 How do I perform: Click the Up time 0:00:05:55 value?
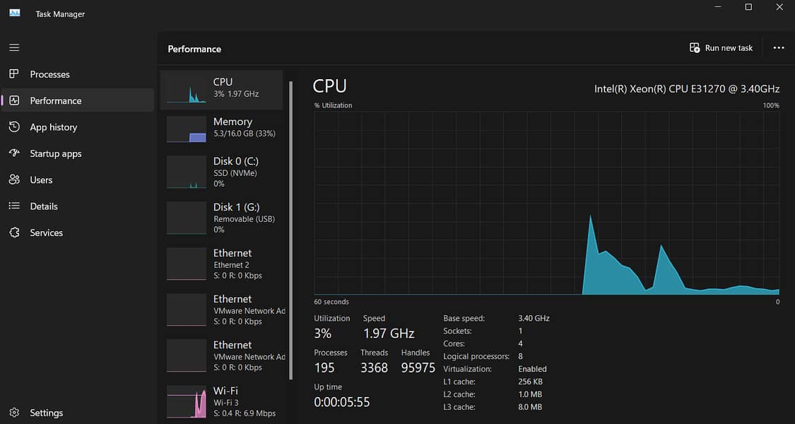point(342,402)
